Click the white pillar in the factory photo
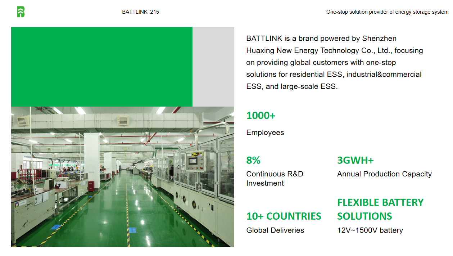 click(92, 155)
